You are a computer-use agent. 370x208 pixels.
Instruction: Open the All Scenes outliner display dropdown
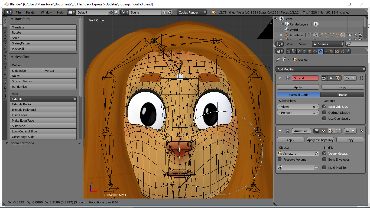click(328, 44)
